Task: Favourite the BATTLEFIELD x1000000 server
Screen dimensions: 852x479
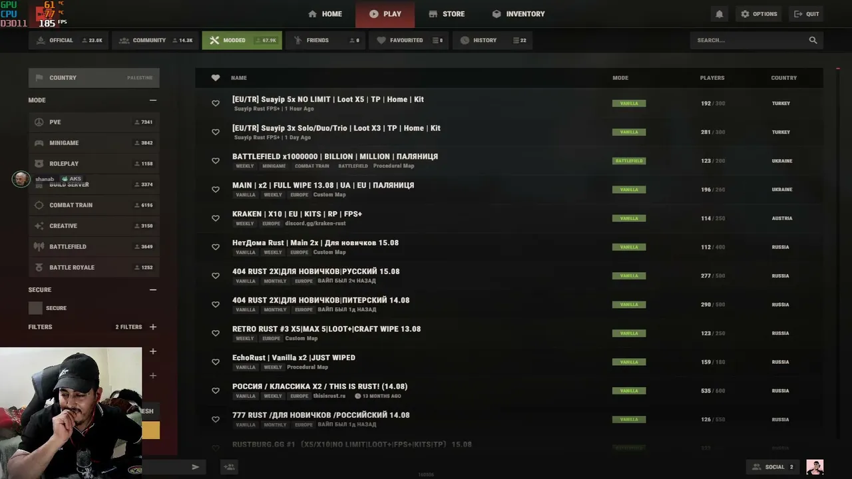Action: (x=216, y=161)
